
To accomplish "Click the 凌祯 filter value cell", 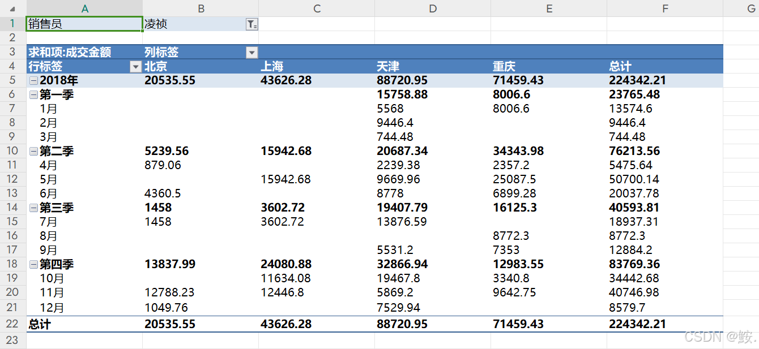I will click(x=194, y=24).
